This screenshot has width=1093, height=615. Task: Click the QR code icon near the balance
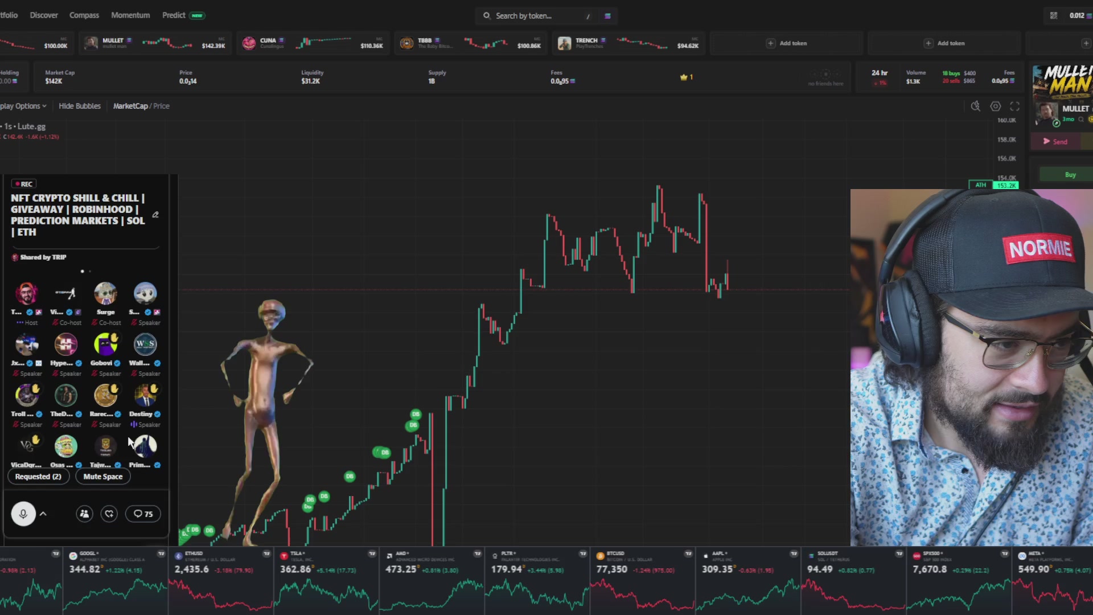[x=1054, y=15]
